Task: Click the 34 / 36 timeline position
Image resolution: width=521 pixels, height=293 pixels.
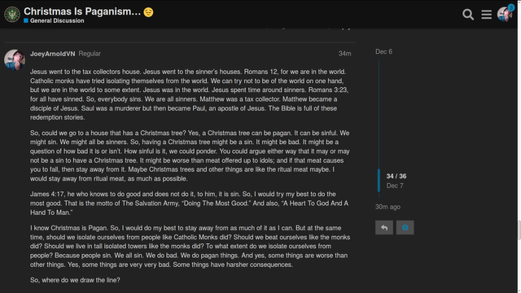Action: point(396,176)
